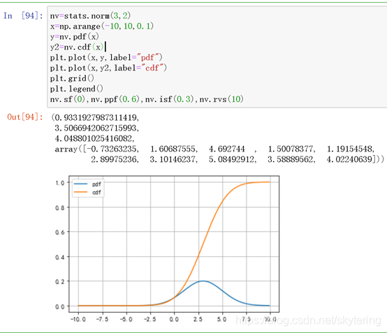387x333 pixels.
Task: Click the Out[94] output prompt
Action: 25,117
